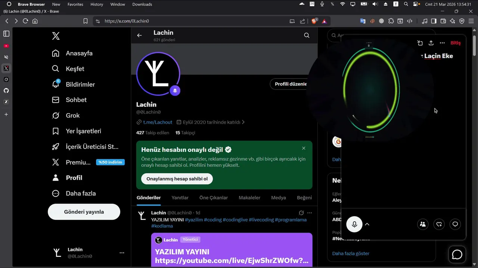
Task: Search posts with profile magnifier icon
Action: 307,35
